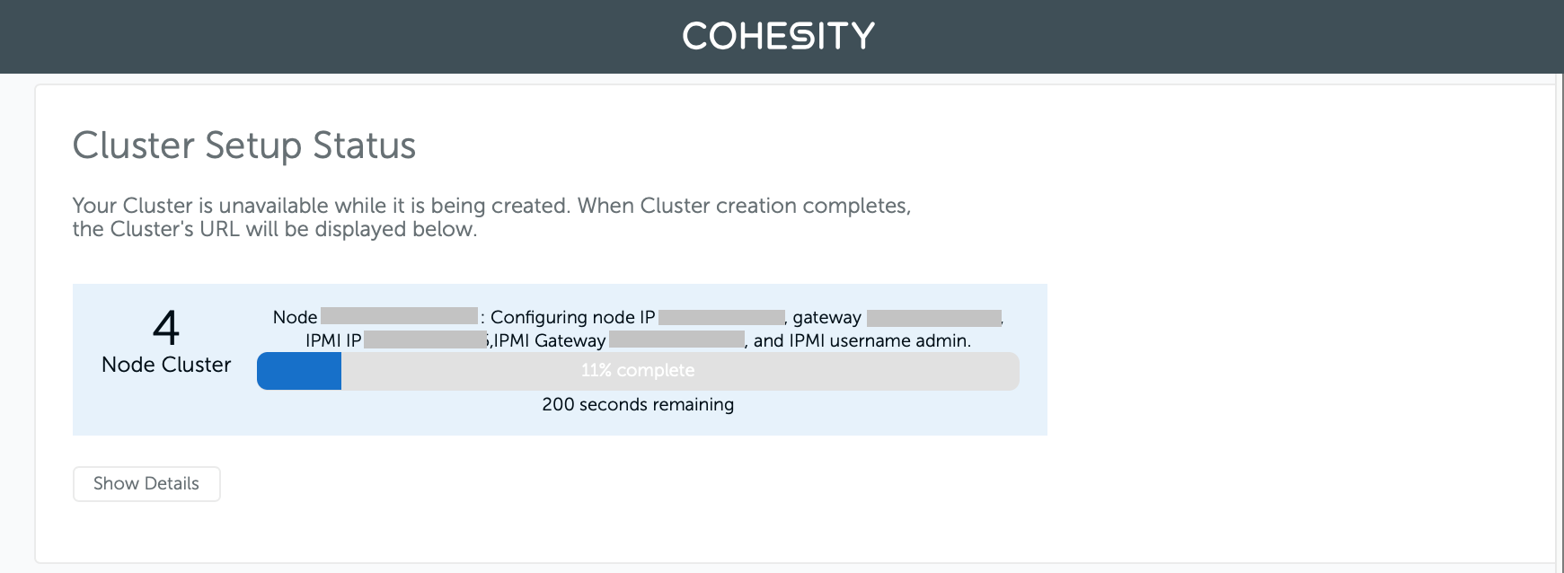Click the "Cluster's URL will be displayed" line
Image resolution: width=1564 pixels, height=573 pixels.
[274, 229]
